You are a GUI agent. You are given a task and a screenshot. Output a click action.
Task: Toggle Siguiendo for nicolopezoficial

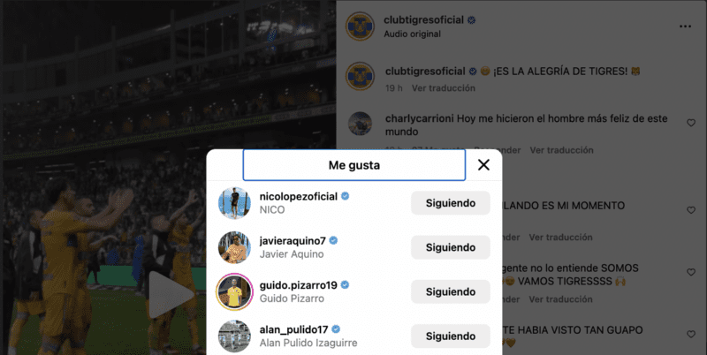click(x=451, y=203)
